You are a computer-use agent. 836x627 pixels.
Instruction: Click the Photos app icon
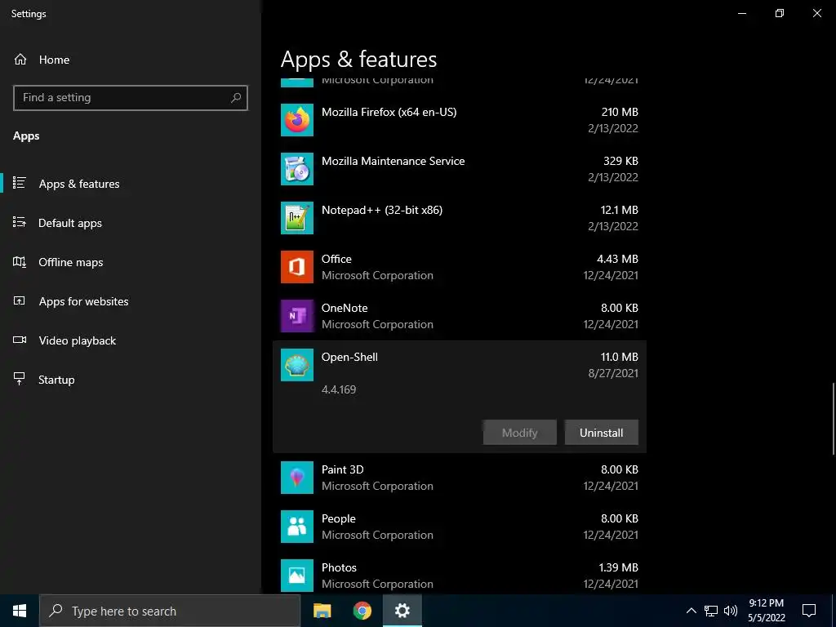[297, 576]
